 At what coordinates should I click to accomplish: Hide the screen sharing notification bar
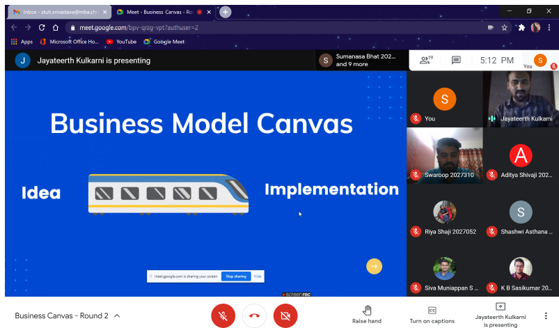tap(257, 276)
